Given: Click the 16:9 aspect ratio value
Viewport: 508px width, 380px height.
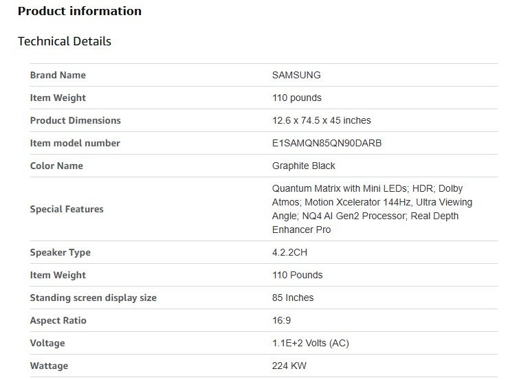Looking at the screenshot, I should pyautogui.click(x=281, y=320).
